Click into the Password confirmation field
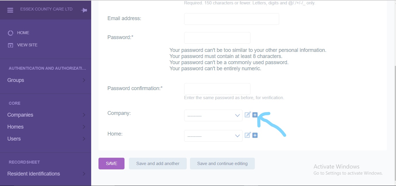This screenshot has width=396, height=186. [217, 89]
